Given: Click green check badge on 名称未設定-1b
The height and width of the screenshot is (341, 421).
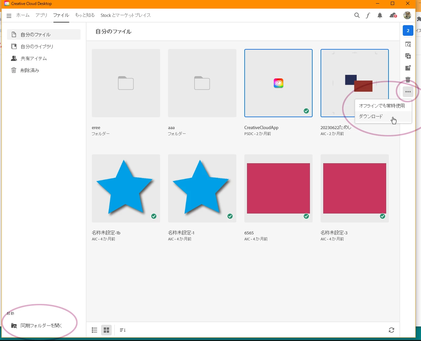Looking at the screenshot, I should (154, 216).
